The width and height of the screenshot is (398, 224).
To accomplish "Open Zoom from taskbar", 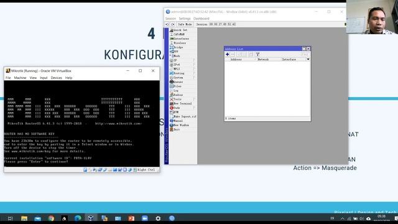I will point(145,218).
